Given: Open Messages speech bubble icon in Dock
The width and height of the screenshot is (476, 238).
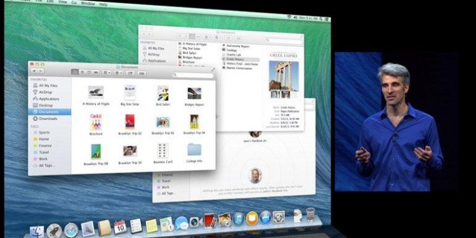Looking at the screenshot, I should click(x=182, y=223).
